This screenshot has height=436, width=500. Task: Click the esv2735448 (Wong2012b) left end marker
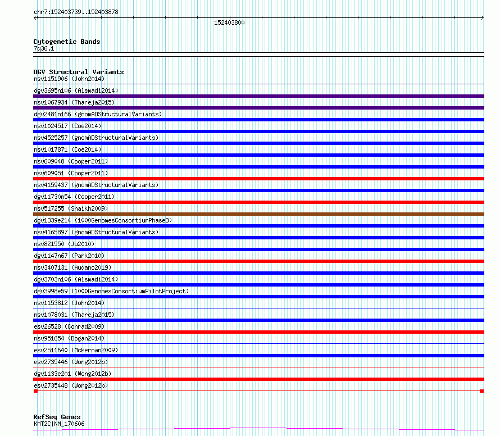pyautogui.click(x=36, y=391)
